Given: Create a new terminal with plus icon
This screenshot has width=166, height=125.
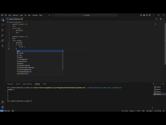Looking at the screenshot, I should pos(154,84).
